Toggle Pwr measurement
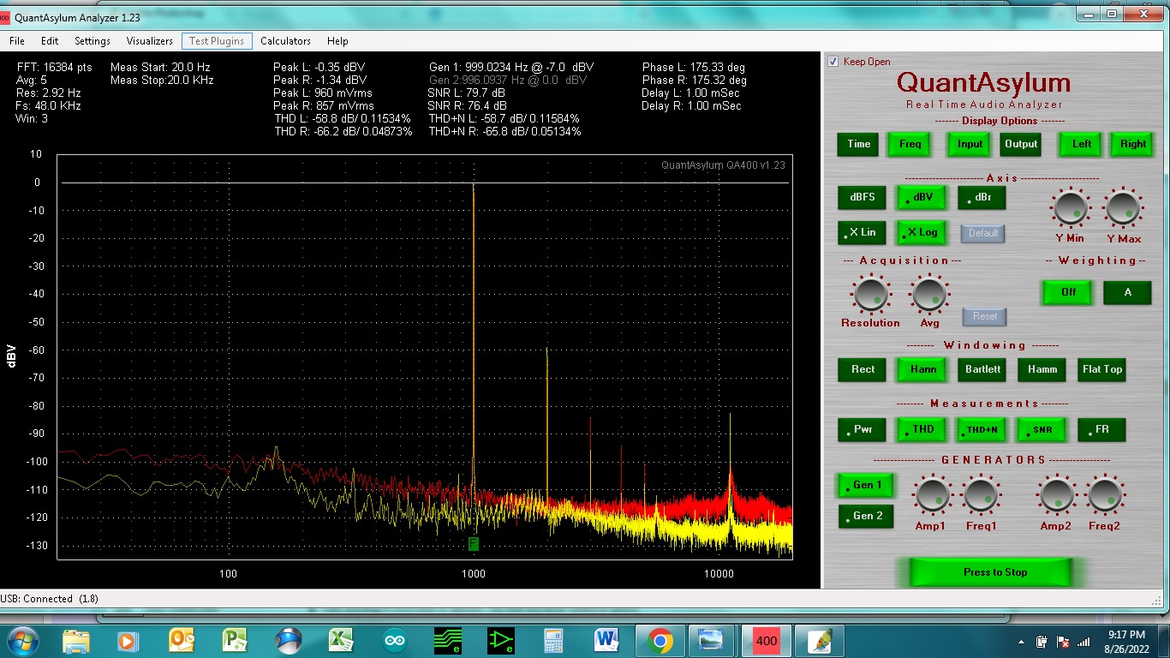 pos(863,429)
